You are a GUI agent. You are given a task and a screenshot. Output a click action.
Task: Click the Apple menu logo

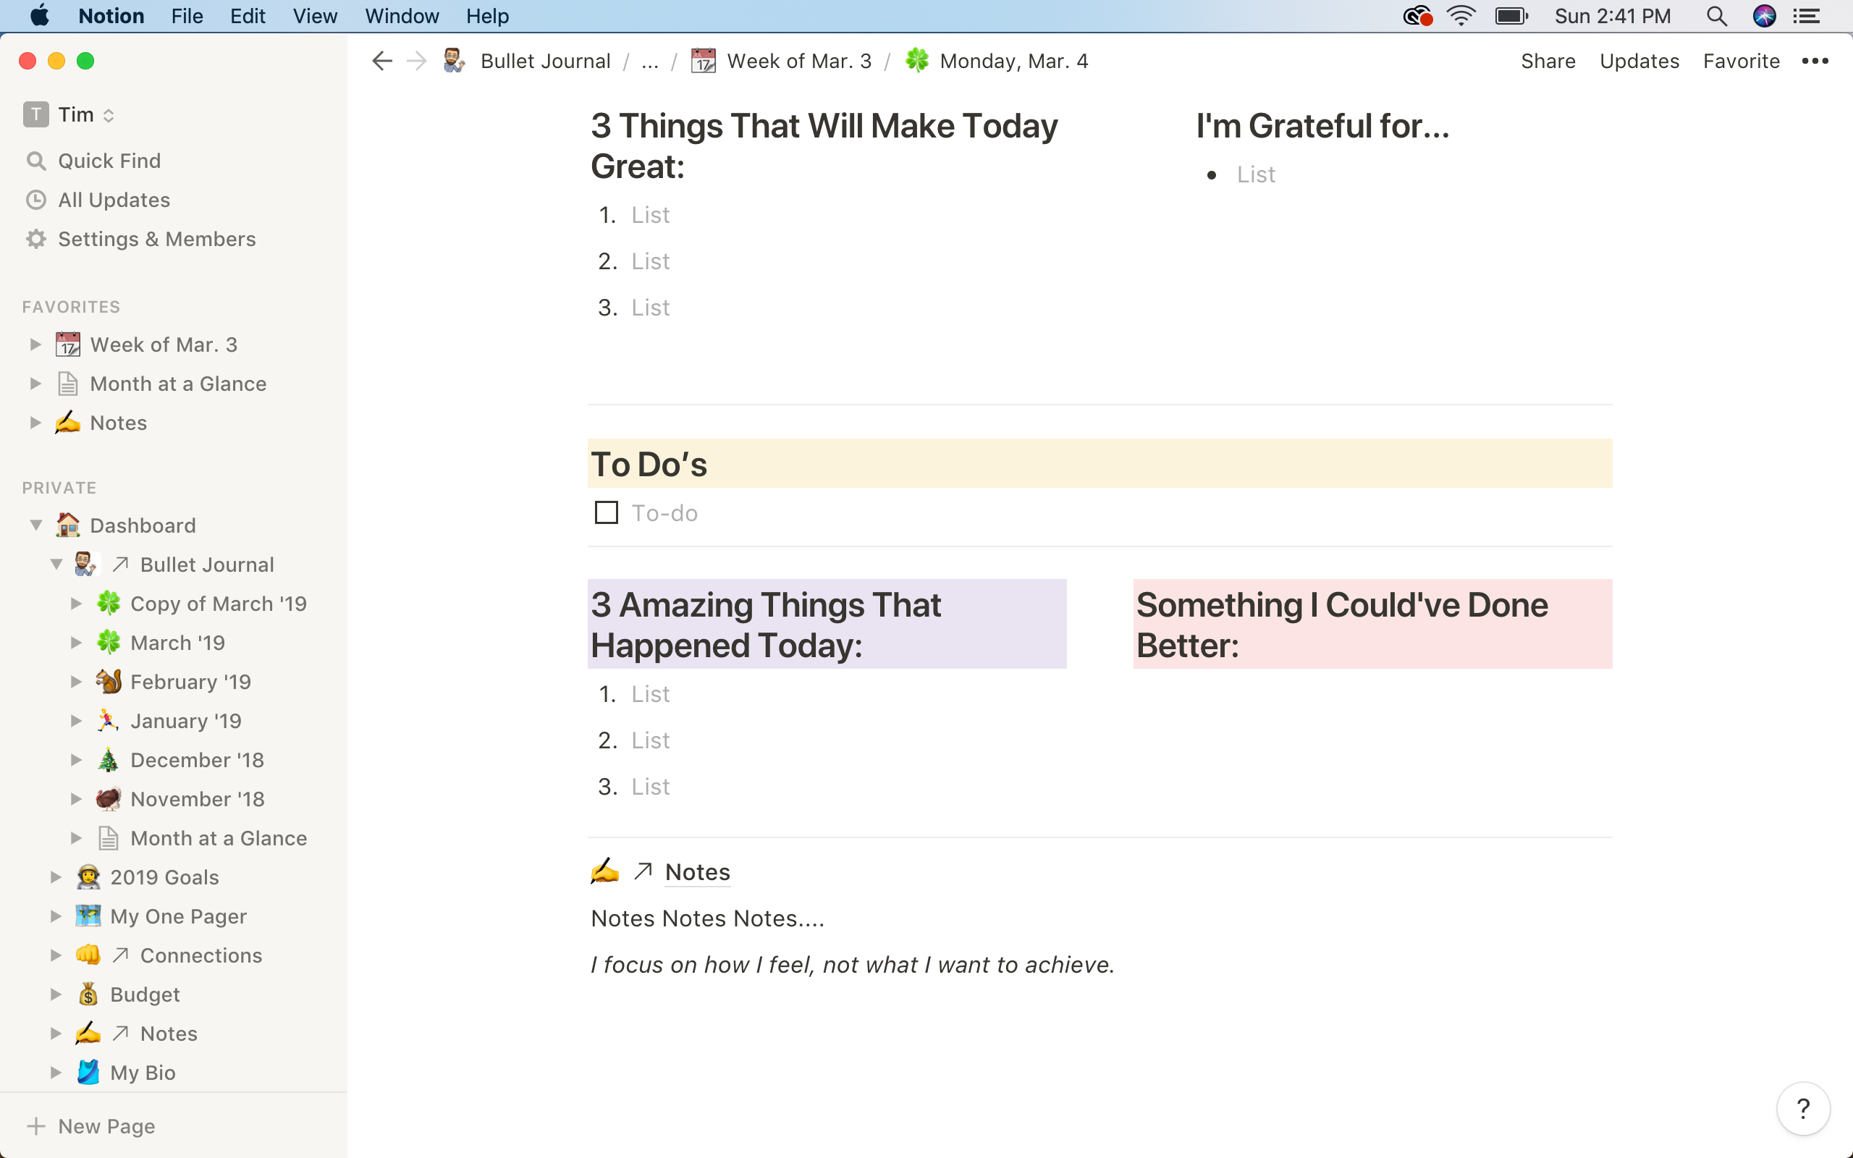click(40, 15)
